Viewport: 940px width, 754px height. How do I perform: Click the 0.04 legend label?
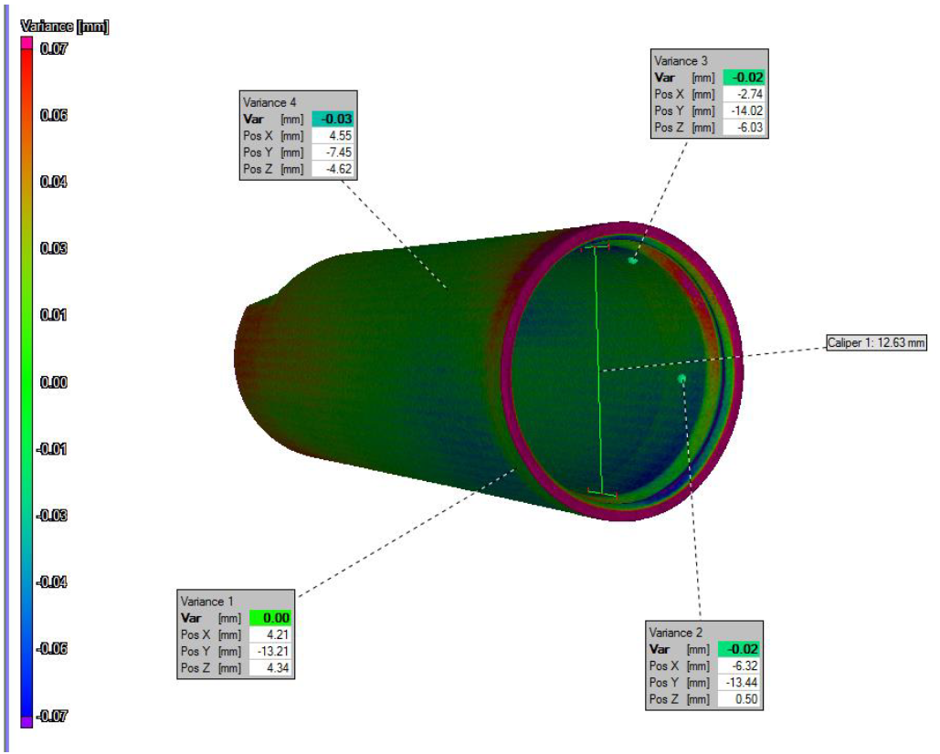point(53,182)
